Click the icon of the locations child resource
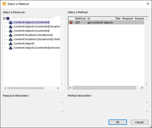 click(x=11, y=39)
